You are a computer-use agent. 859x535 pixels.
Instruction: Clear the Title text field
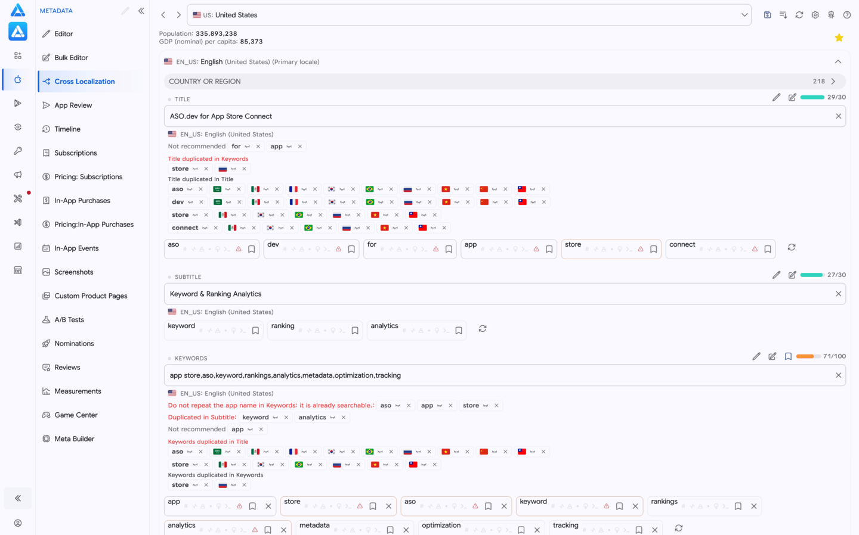point(838,116)
